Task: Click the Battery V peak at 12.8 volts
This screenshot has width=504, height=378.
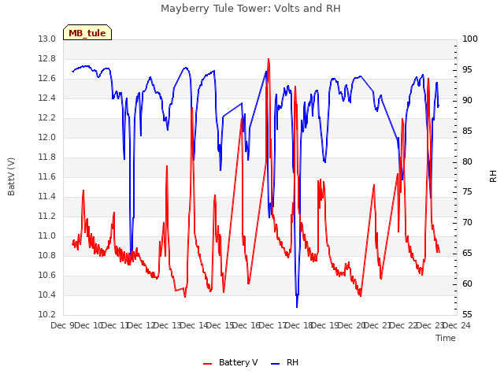Action: pos(269,60)
